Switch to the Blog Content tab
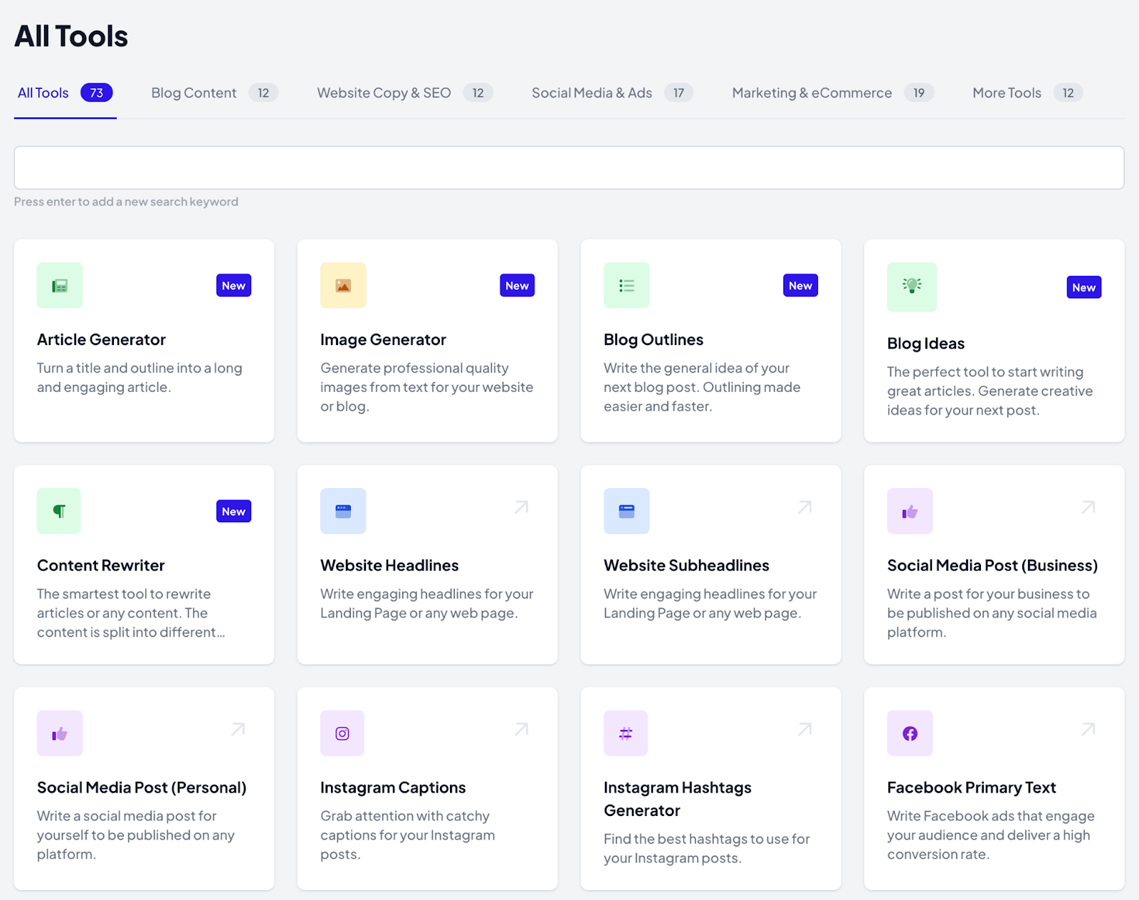Screen dimensions: 1139x900 194,92
